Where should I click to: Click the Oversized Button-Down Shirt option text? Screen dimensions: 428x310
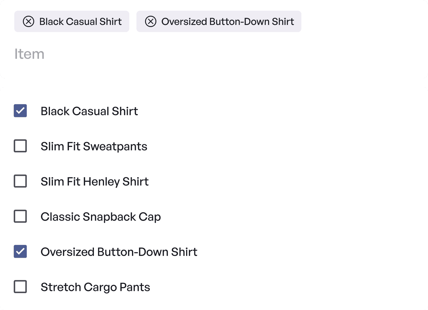tap(119, 252)
